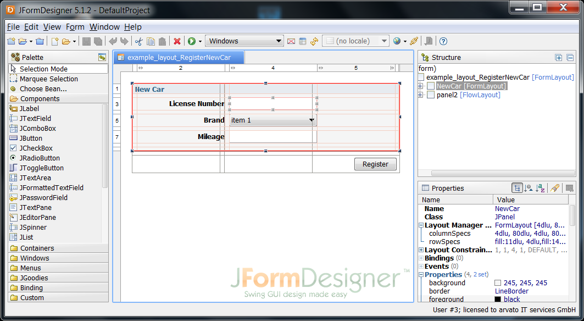Image resolution: width=584 pixels, height=321 pixels.
Task: Select JToggleButton component in the Palette
Action: click(x=55, y=168)
